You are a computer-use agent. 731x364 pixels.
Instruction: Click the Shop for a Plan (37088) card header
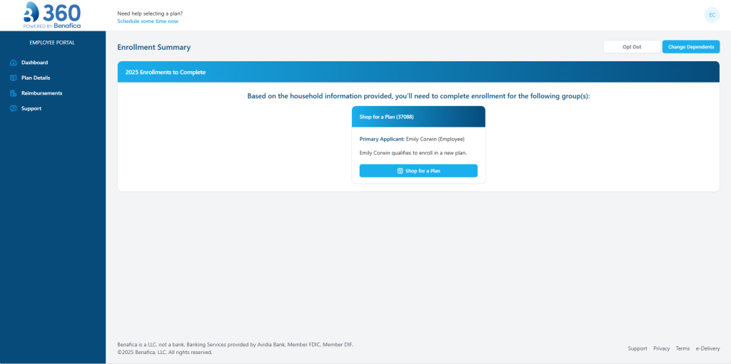tap(418, 117)
